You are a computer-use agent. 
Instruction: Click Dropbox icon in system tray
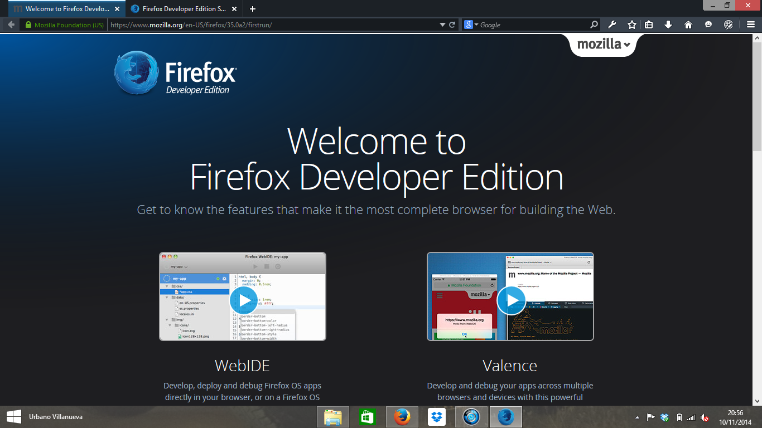(664, 417)
